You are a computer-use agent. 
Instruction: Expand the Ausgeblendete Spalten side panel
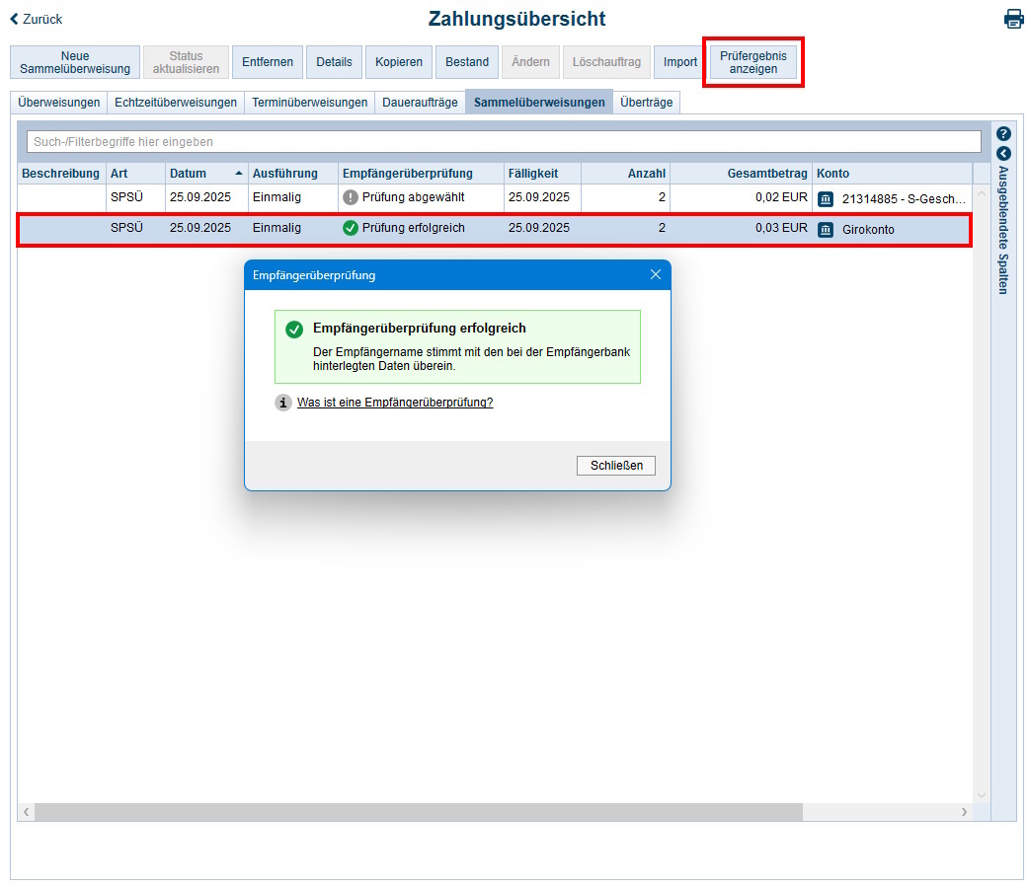(x=1003, y=154)
